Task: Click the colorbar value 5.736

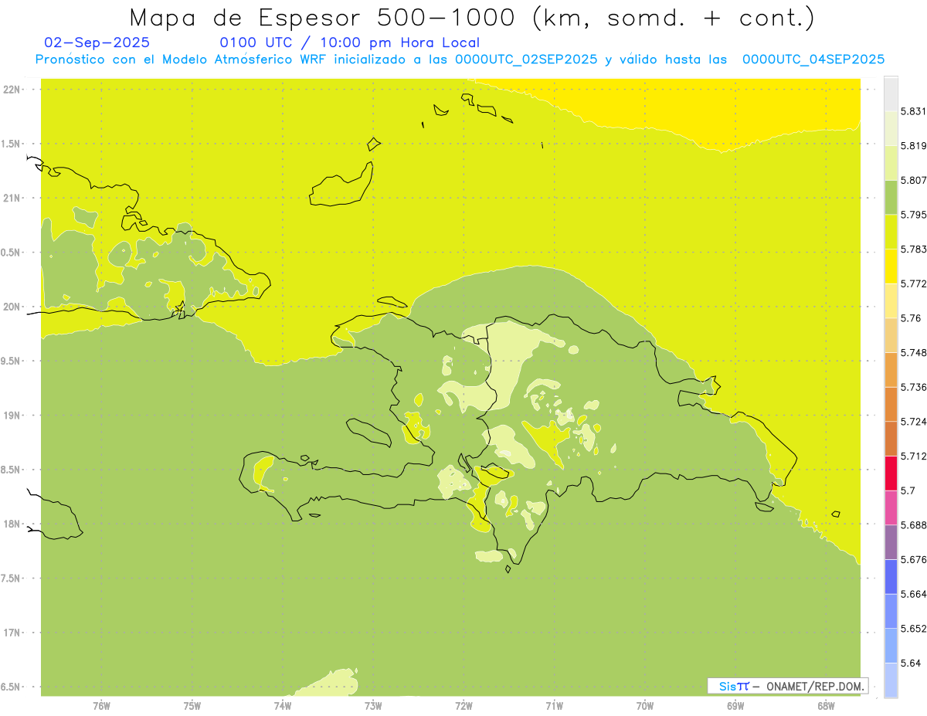Action: [x=913, y=387]
